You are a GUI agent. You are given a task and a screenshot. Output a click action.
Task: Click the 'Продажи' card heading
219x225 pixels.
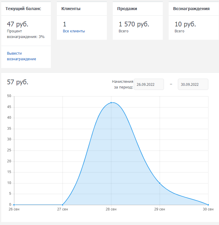coord(127,9)
